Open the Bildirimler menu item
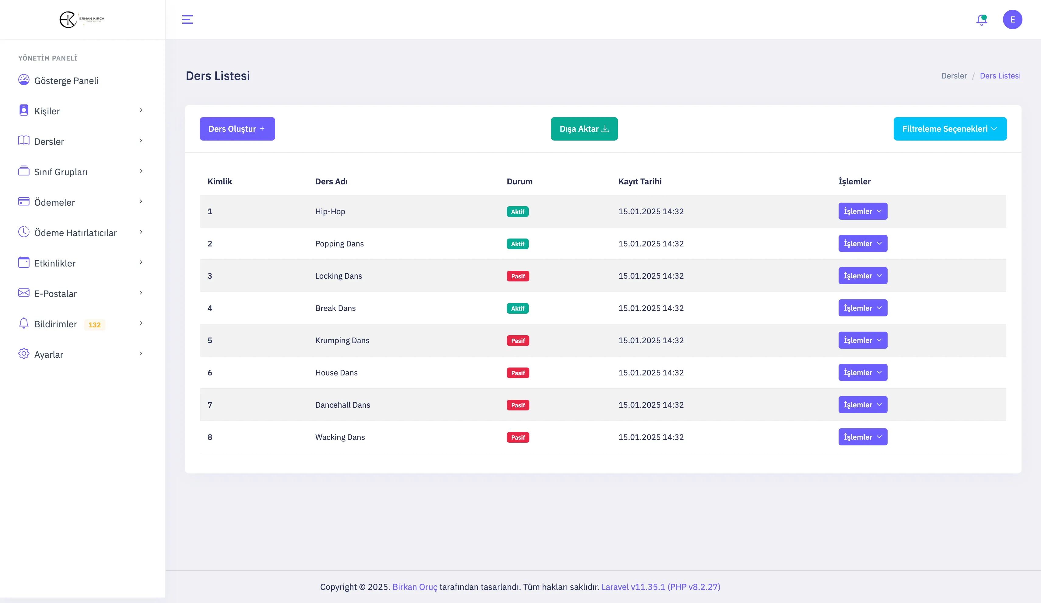The image size is (1041, 603). point(56,324)
